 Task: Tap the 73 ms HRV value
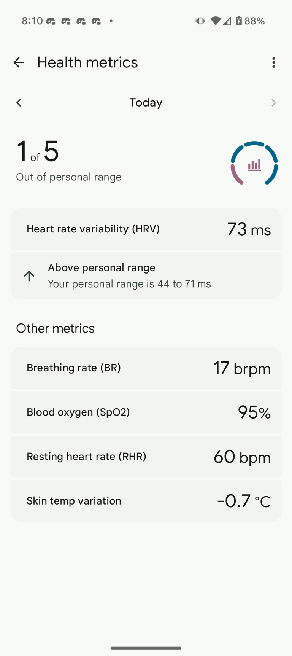click(x=249, y=229)
